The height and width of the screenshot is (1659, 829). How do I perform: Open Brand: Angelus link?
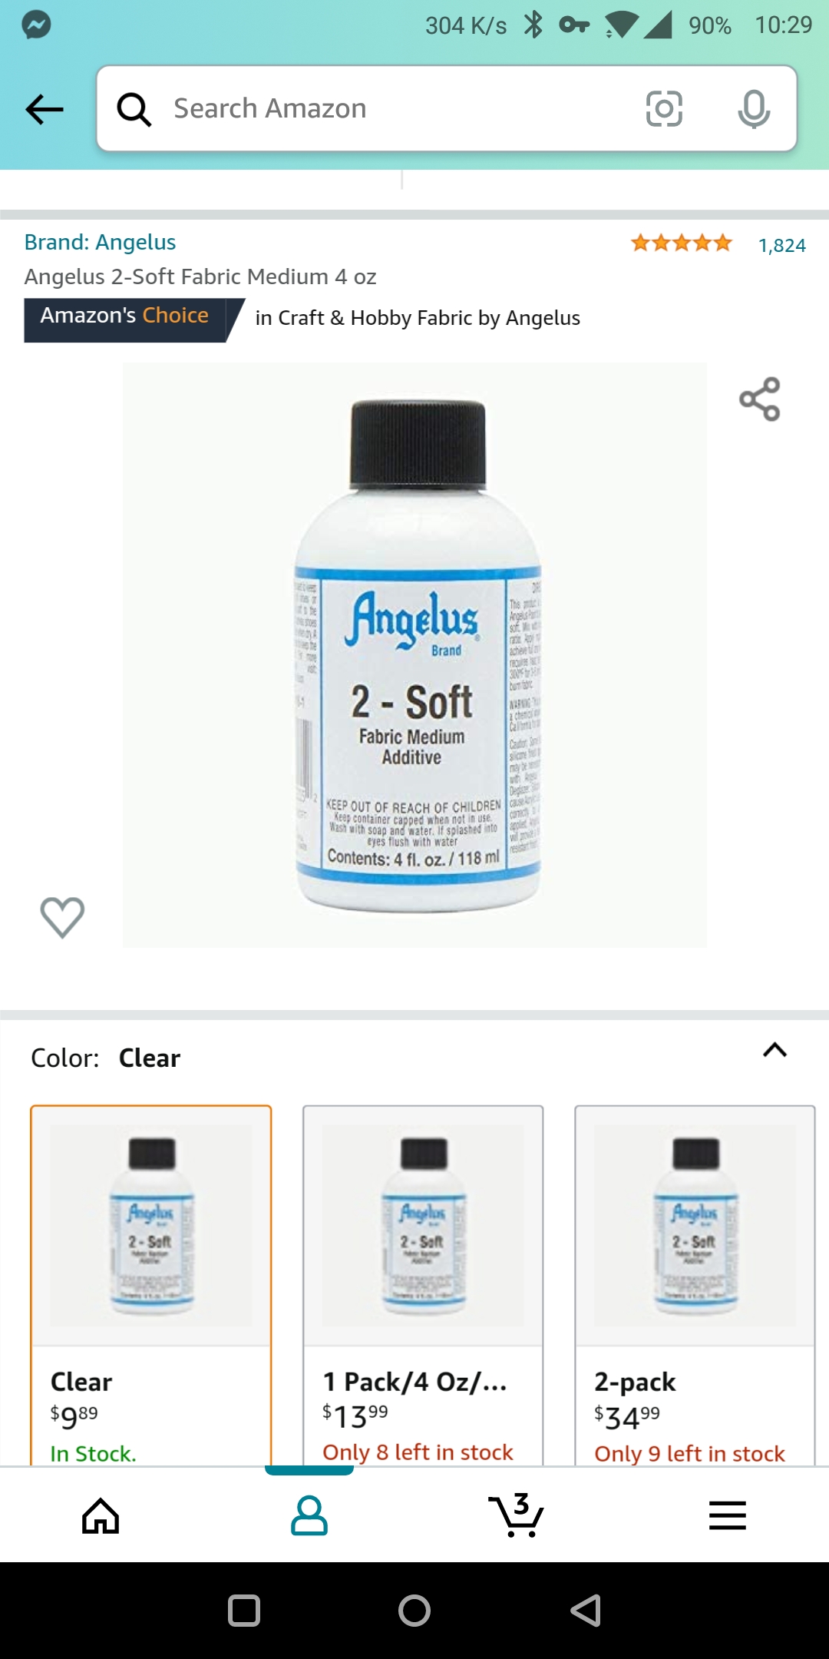pyautogui.click(x=100, y=242)
